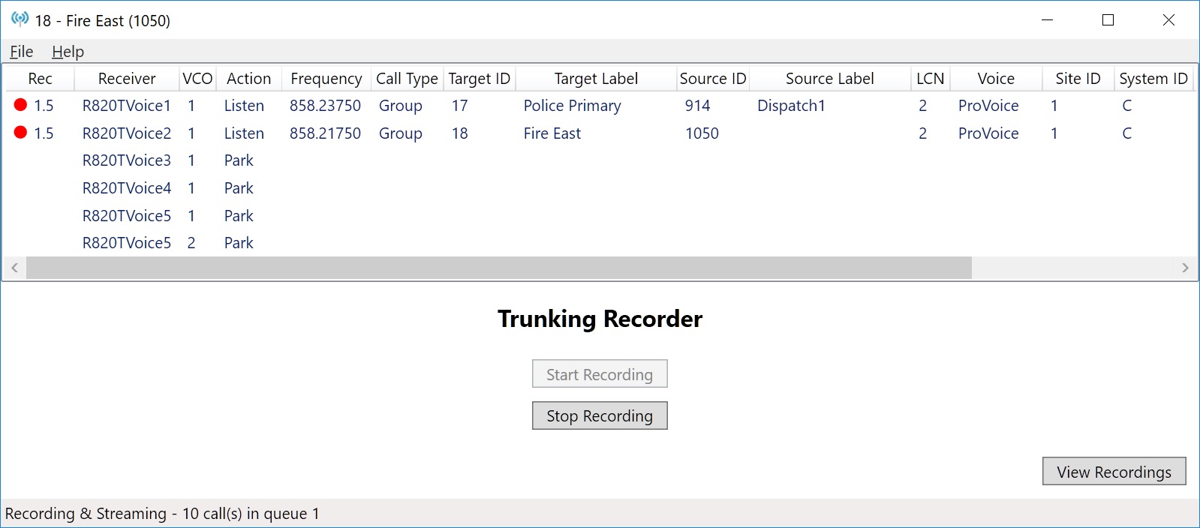Screen dimensions: 1200x528
Task: Click the disabled Start Recording button
Action: point(600,374)
